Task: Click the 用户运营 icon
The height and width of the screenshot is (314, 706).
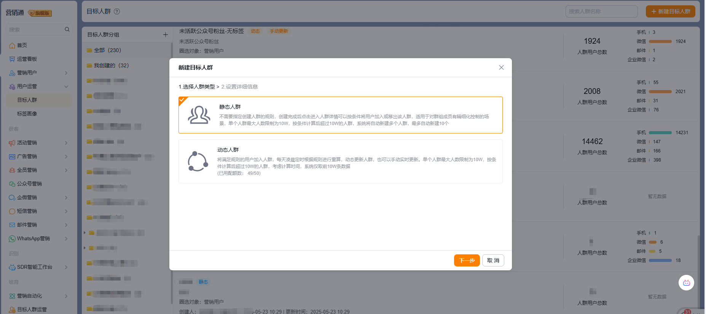Action: 12,86
